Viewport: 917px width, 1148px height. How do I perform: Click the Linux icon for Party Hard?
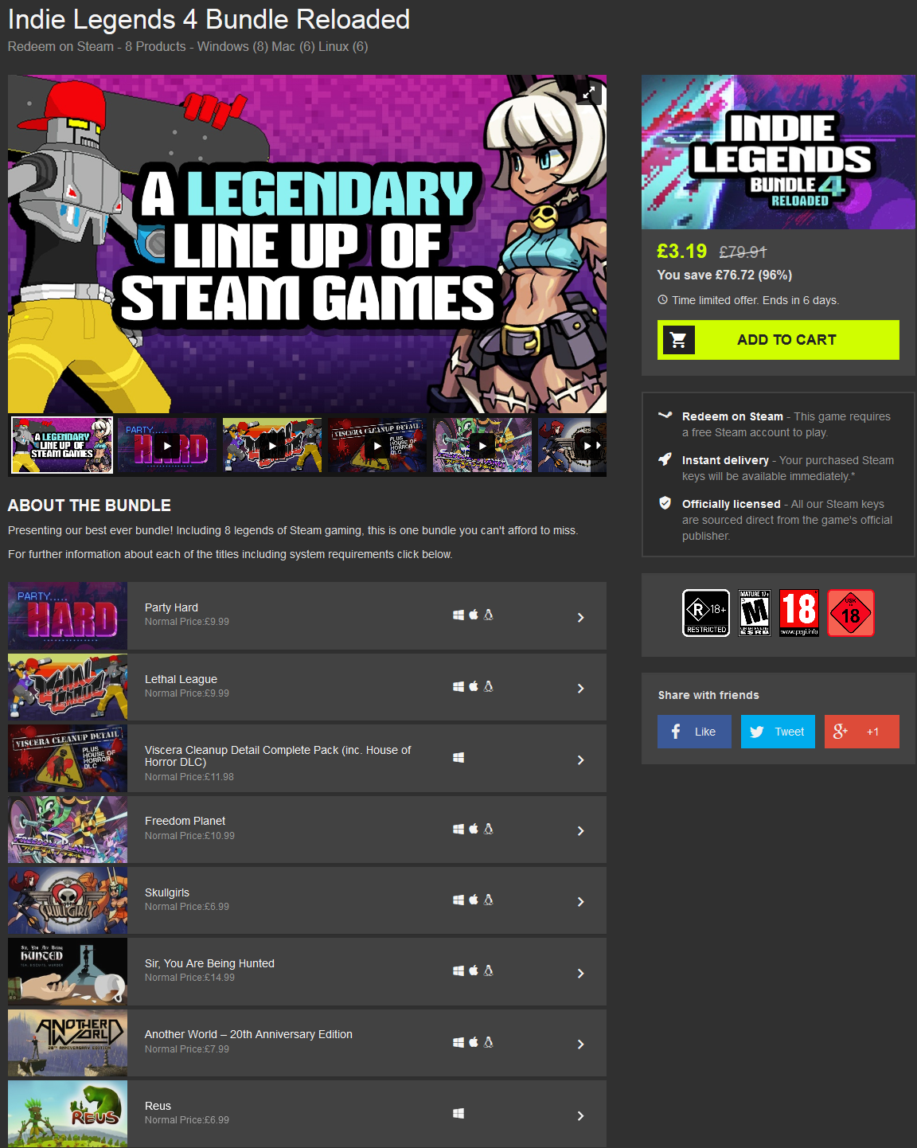pos(489,615)
